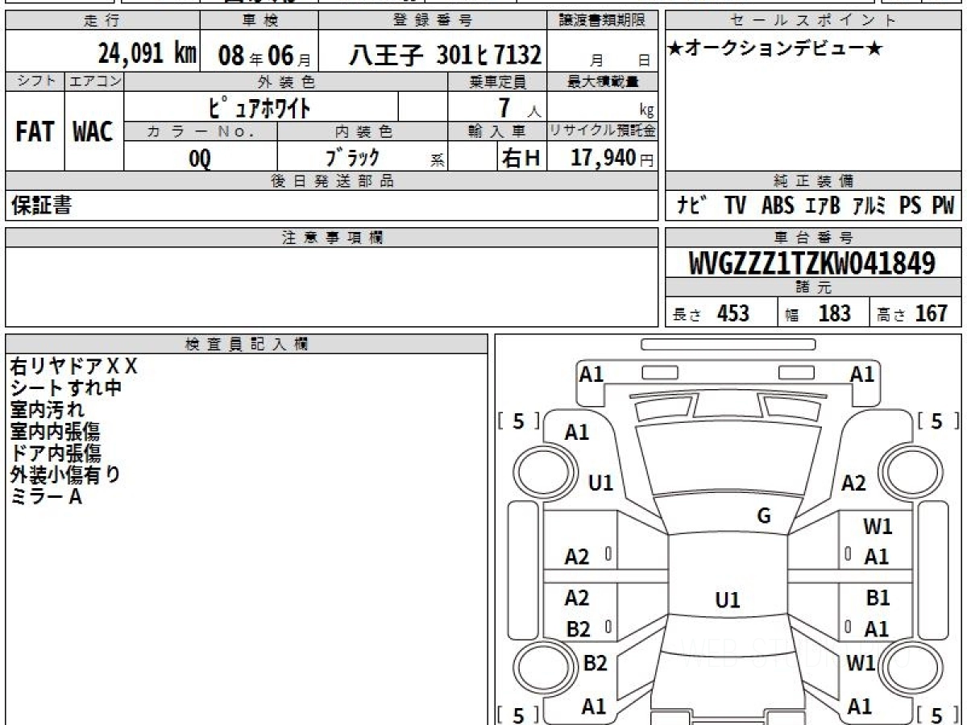967x725 pixels.
Task: Click the 輸入車 header
Action: [x=497, y=132]
